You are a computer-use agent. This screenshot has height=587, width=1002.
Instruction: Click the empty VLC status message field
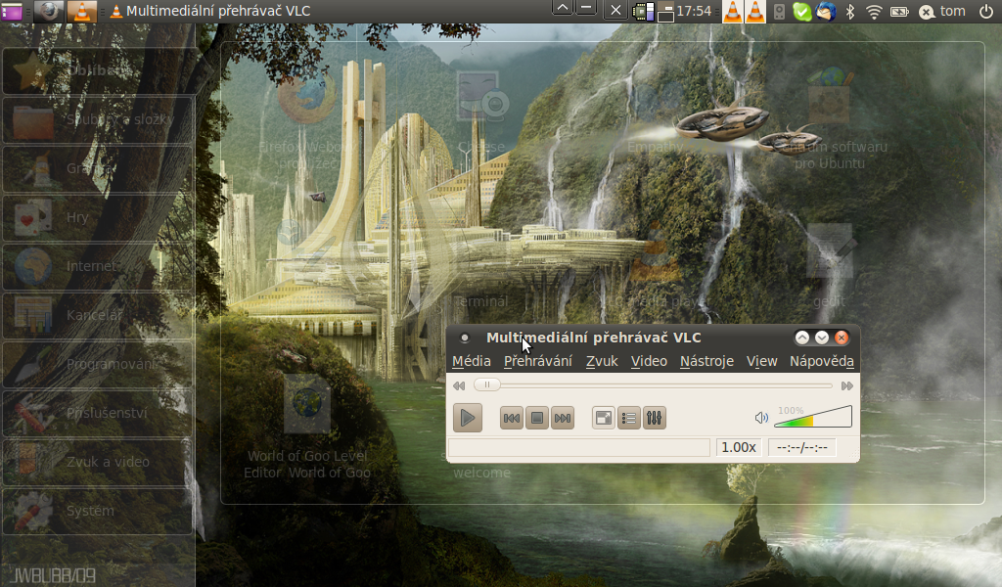579,448
